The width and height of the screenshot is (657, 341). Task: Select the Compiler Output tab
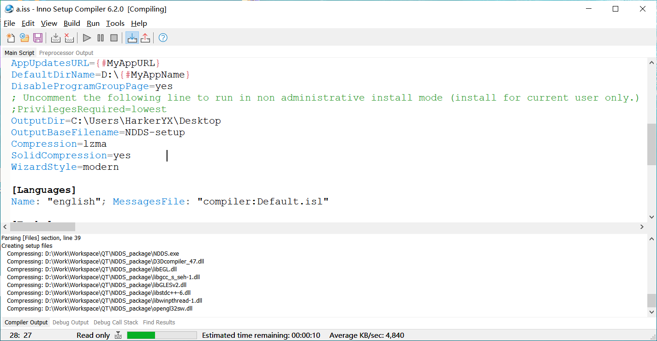pos(26,323)
